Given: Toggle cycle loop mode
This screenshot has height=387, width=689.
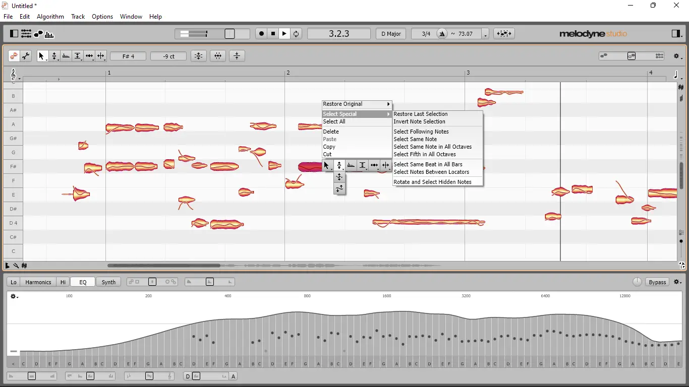Looking at the screenshot, I should click(x=296, y=34).
